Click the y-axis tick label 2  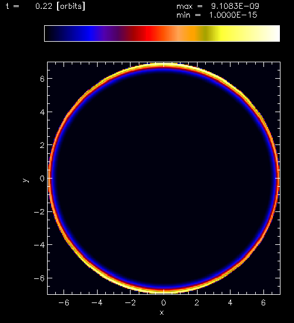pyautogui.click(x=42, y=145)
